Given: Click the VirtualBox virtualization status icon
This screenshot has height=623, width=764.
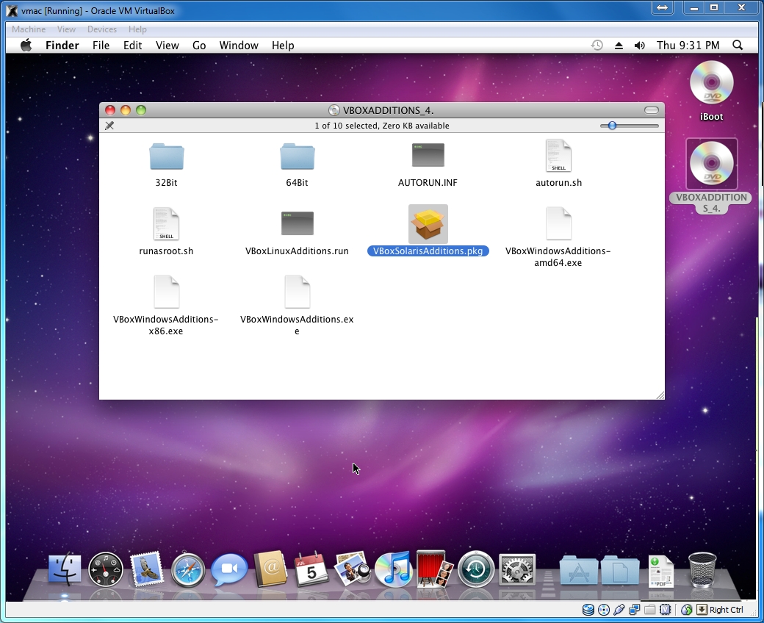Looking at the screenshot, I should click(665, 609).
